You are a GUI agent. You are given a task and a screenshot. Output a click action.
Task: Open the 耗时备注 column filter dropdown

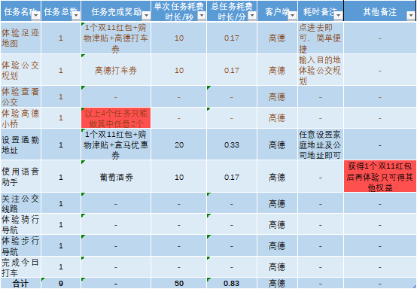339,16
